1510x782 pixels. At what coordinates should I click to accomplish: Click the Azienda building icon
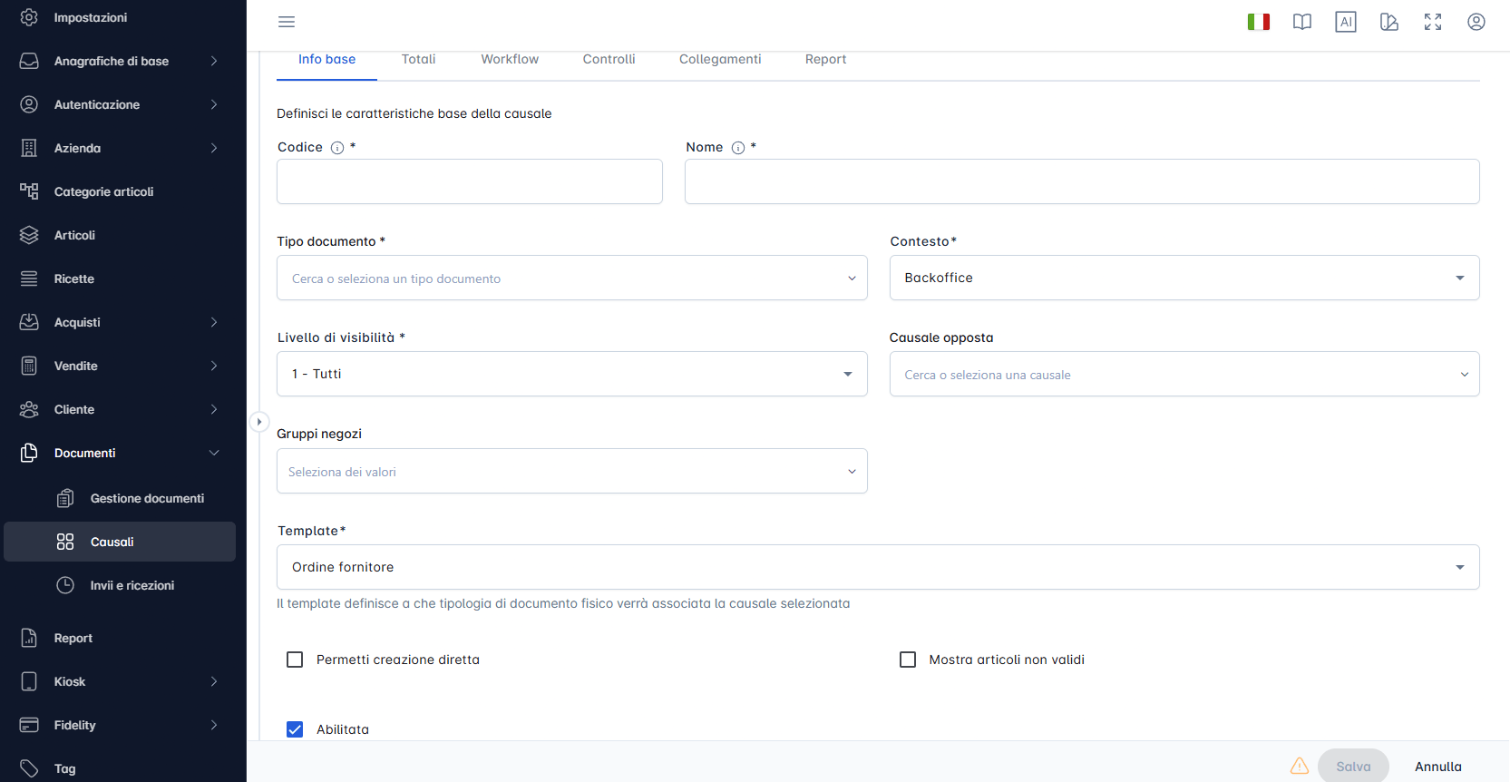coord(29,148)
